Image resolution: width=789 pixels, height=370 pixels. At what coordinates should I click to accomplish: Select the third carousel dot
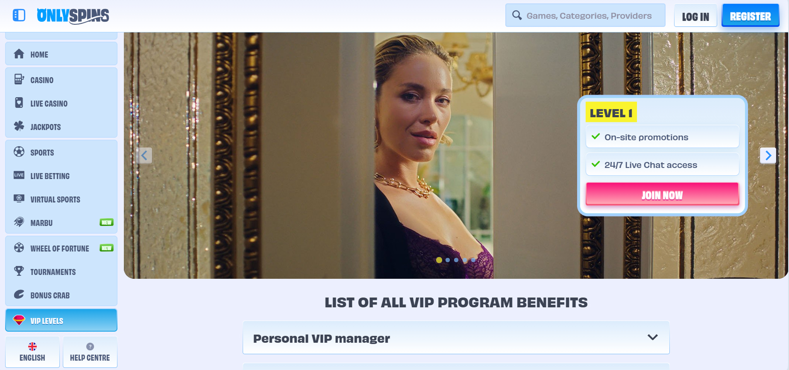pos(456,260)
